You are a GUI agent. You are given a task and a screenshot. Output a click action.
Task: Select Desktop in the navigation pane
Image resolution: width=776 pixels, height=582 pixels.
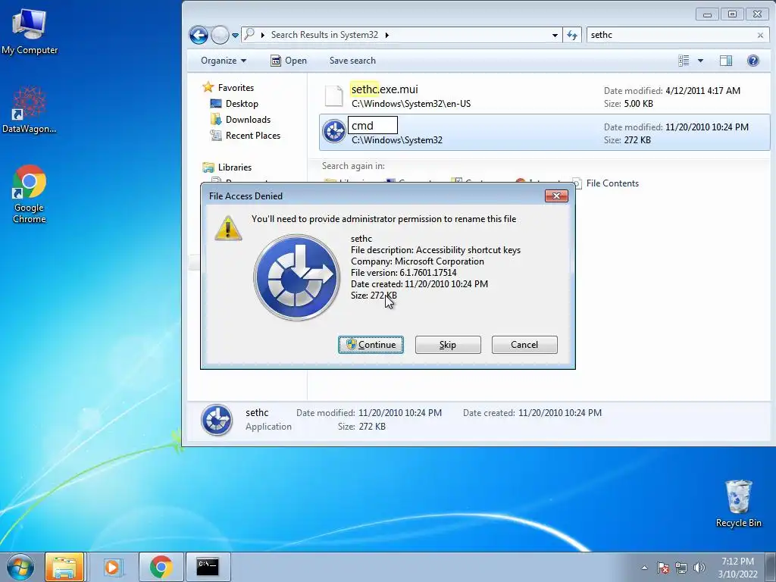coord(234,103)
